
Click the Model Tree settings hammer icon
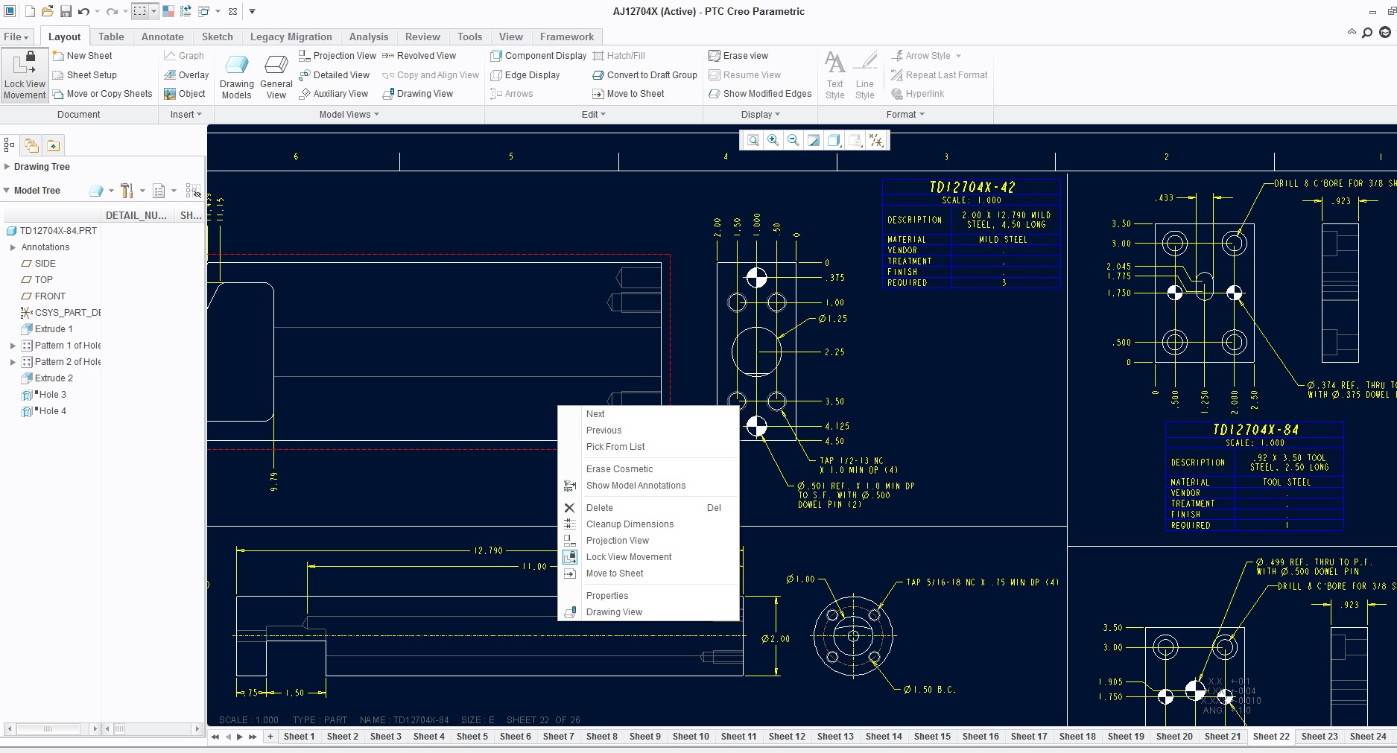click(127, 191)
